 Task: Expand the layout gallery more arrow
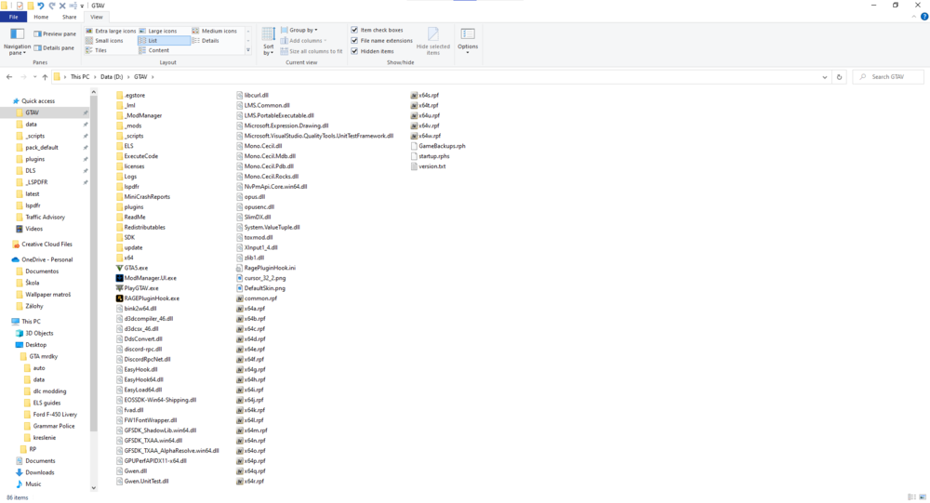248,51
